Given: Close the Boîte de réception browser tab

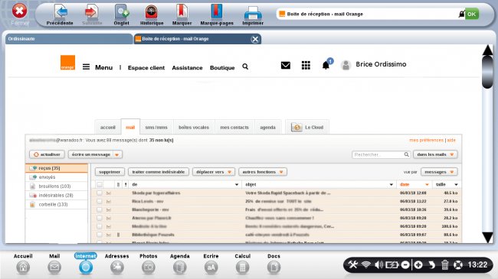Looking at the screenshot, I should (254, 39).
